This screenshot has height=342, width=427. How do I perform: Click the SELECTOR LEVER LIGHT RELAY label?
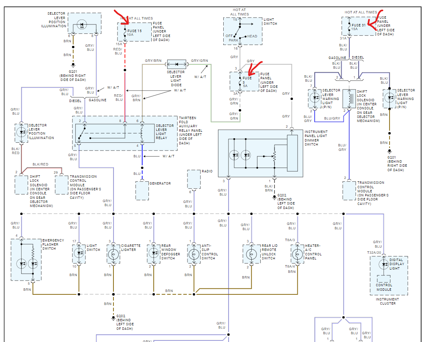click(165, 132)
